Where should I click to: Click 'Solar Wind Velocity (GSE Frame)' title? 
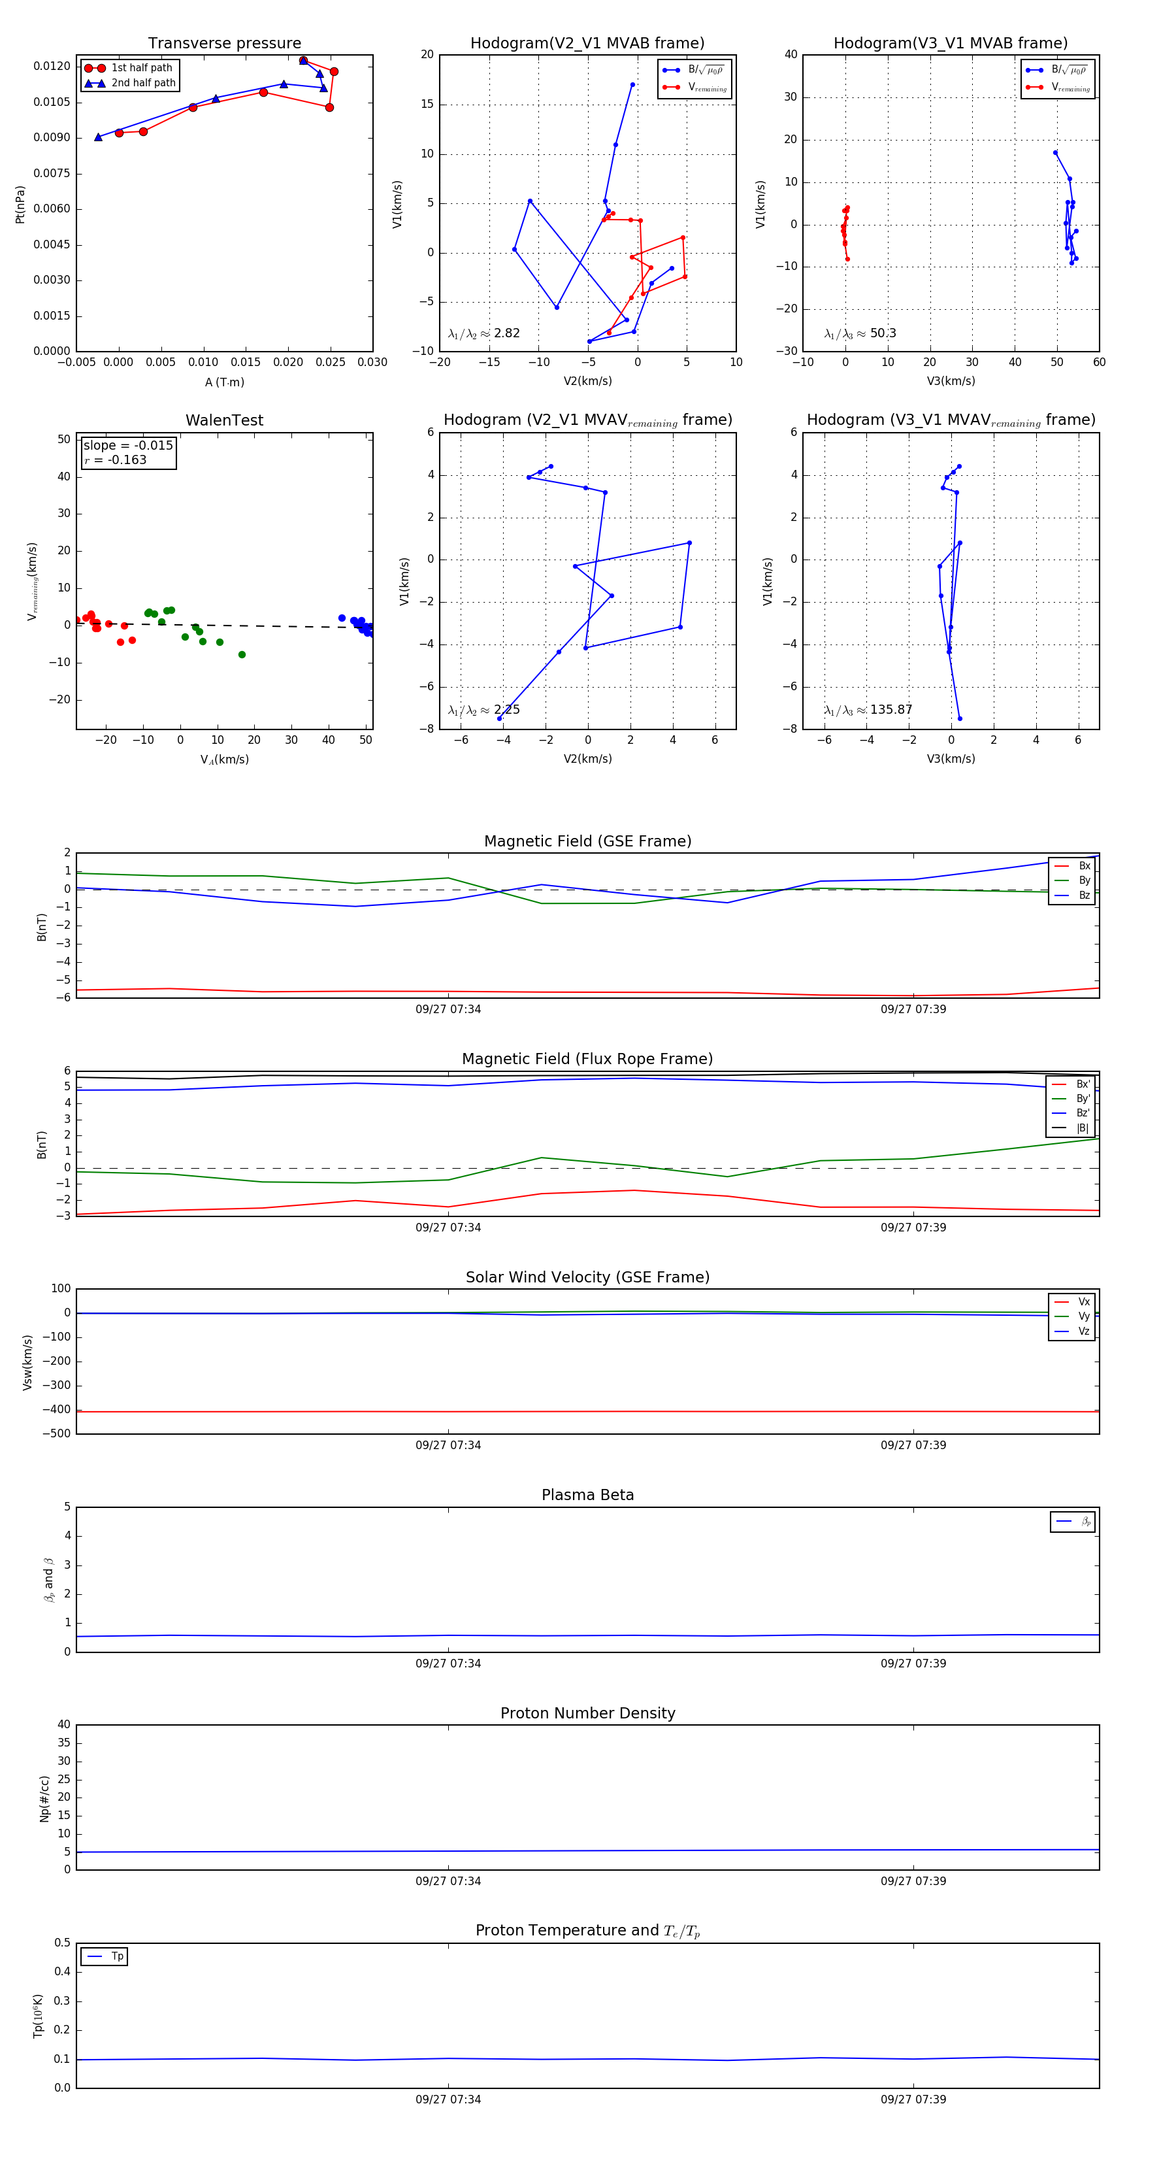pyautogui.click(x=587, y=1277)
